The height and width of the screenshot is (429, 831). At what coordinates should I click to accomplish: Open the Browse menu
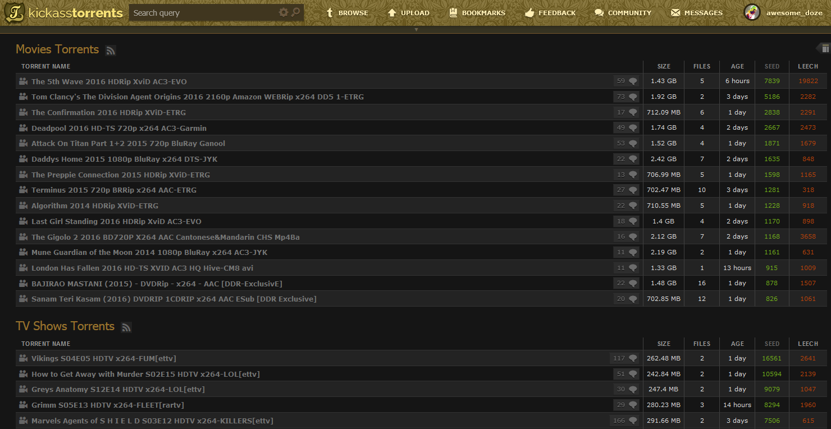(x=347, y=13)
